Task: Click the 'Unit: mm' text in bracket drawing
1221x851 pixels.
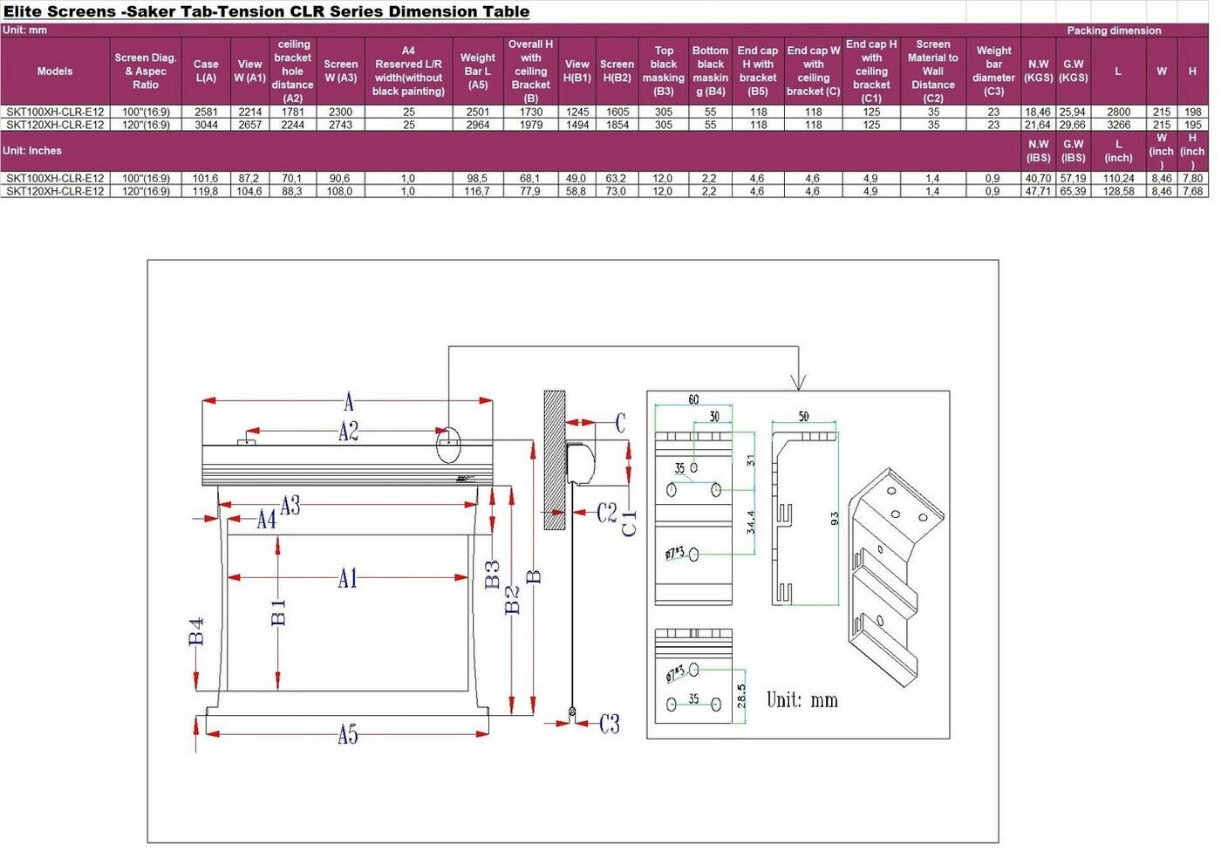Action: (801, 700)
